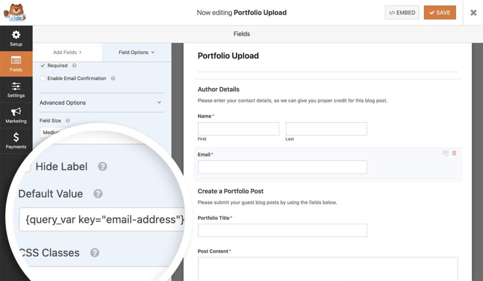Open Settings from the left sidebar
This screenshot has width=483, height=281.
tap(16, 90)
